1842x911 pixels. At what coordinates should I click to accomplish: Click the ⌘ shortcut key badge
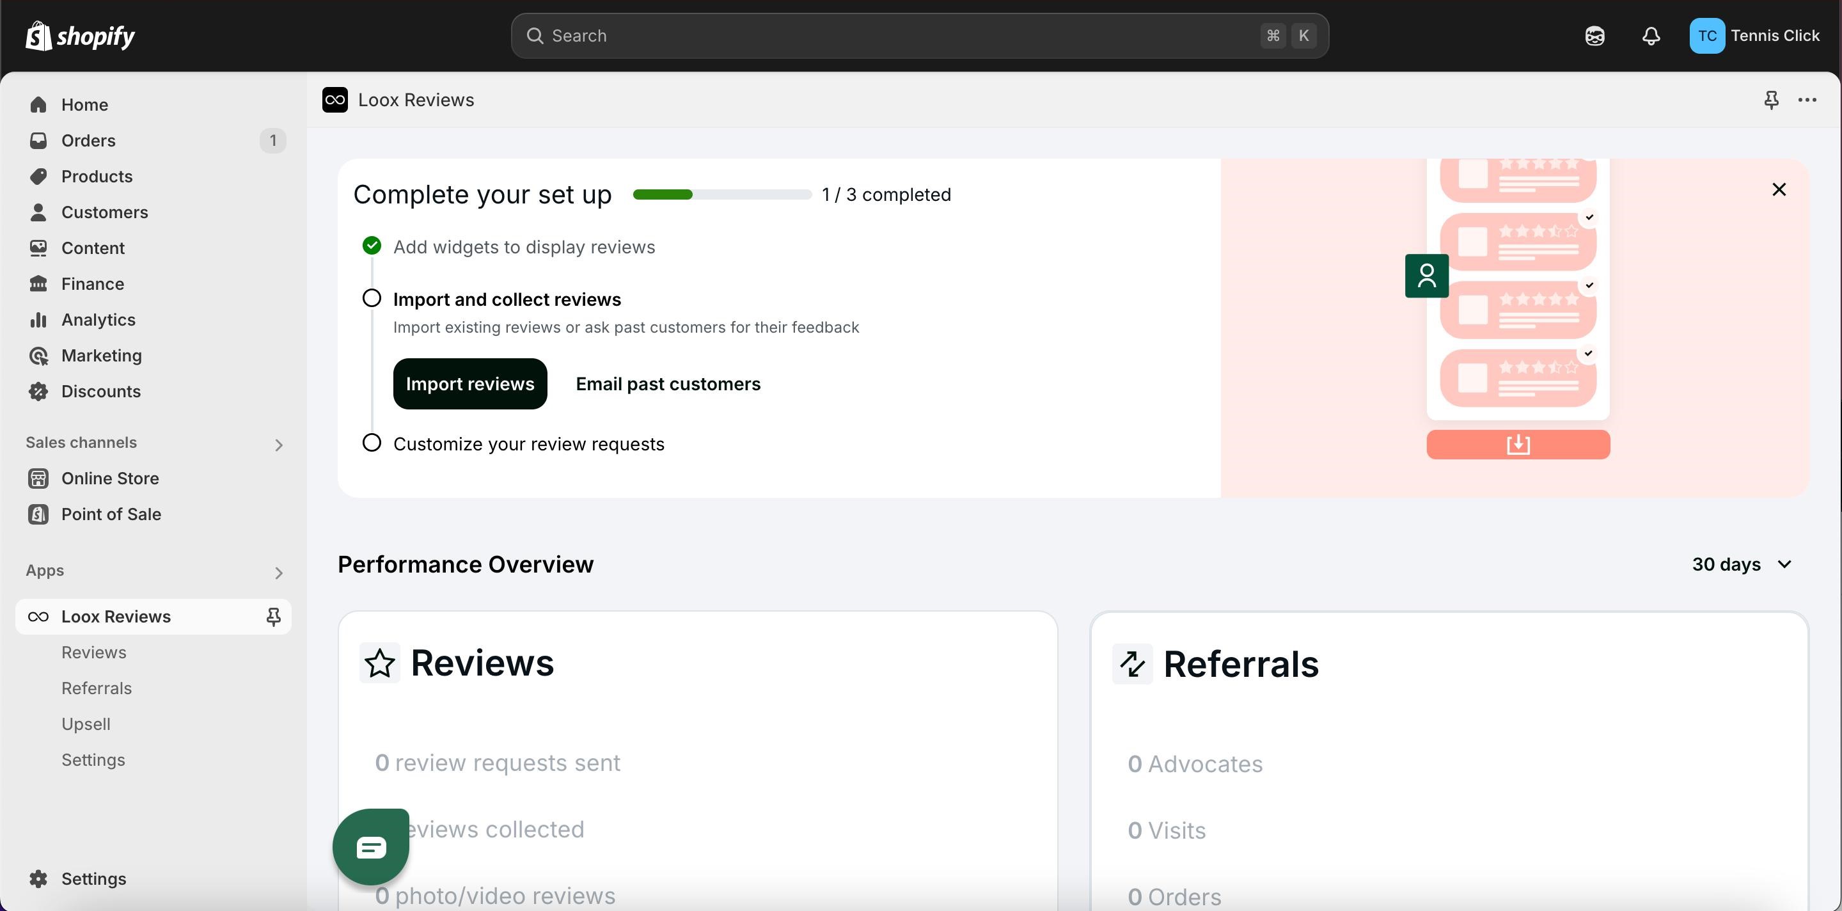[1273, 36]
